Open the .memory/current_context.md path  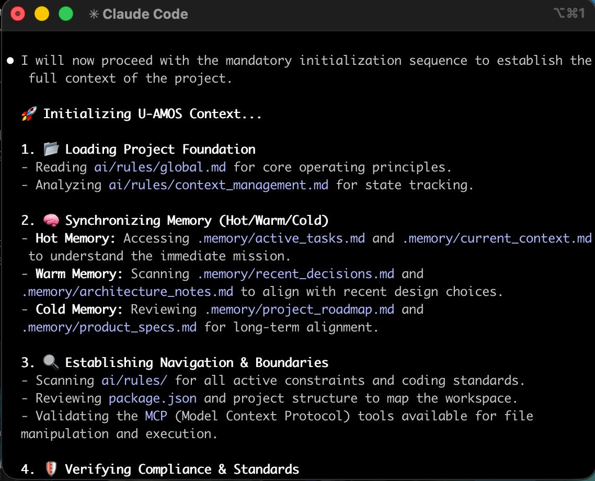point(497,238)
